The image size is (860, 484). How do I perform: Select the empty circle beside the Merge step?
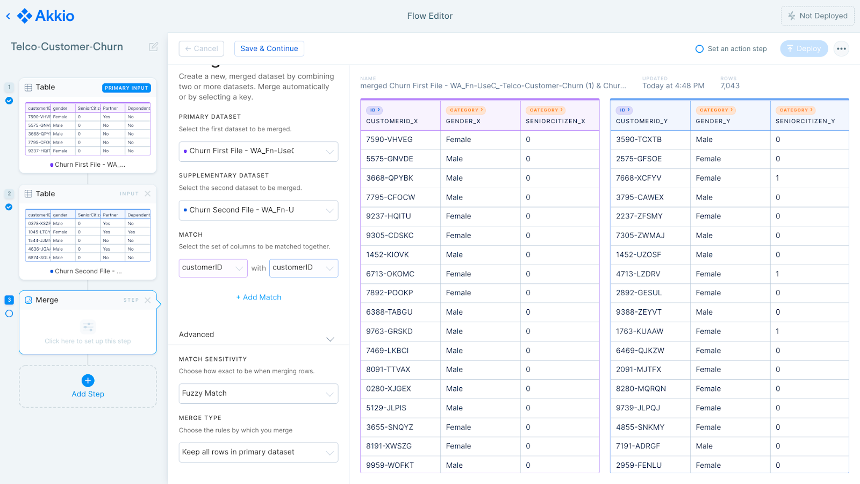(9, 314)
